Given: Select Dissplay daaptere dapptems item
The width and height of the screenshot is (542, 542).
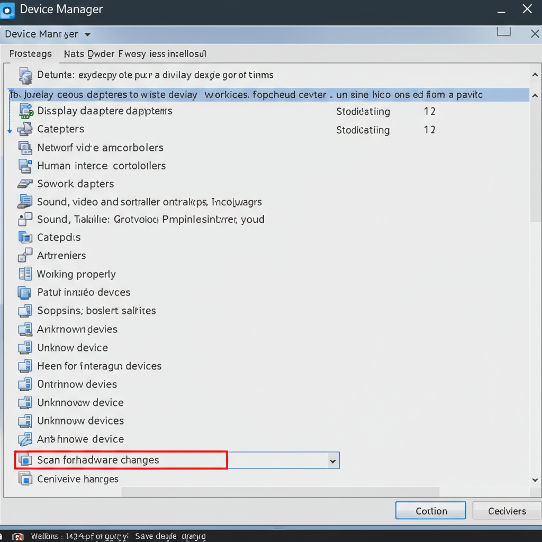Looking at the screenshot, I should 105,111.
